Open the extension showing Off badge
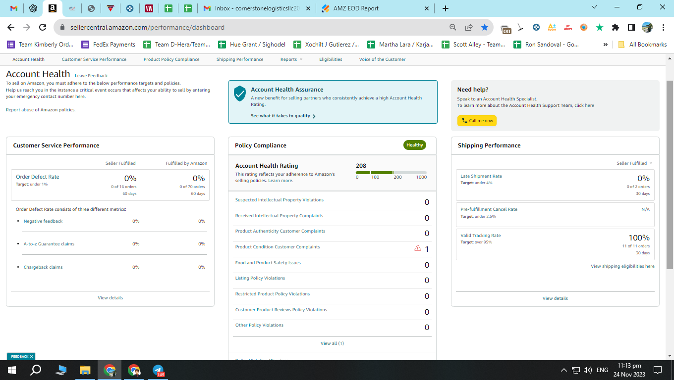The height and width of the screenshot is (380, 674). [505, 28]
